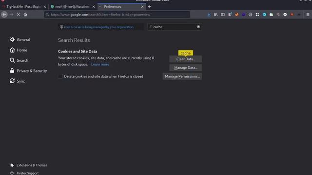This screenshot has width=312, height=175.
Task: Open the managed-by-organization notice link
Action: point(98,27)
